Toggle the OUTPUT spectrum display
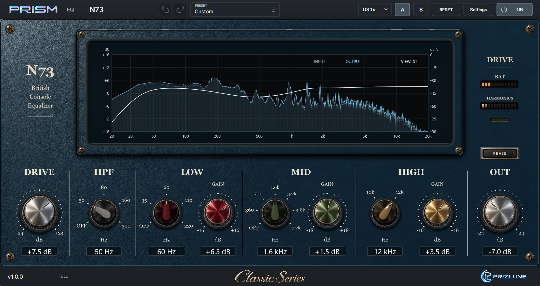The image size is (540, 286). click(353, 62)
